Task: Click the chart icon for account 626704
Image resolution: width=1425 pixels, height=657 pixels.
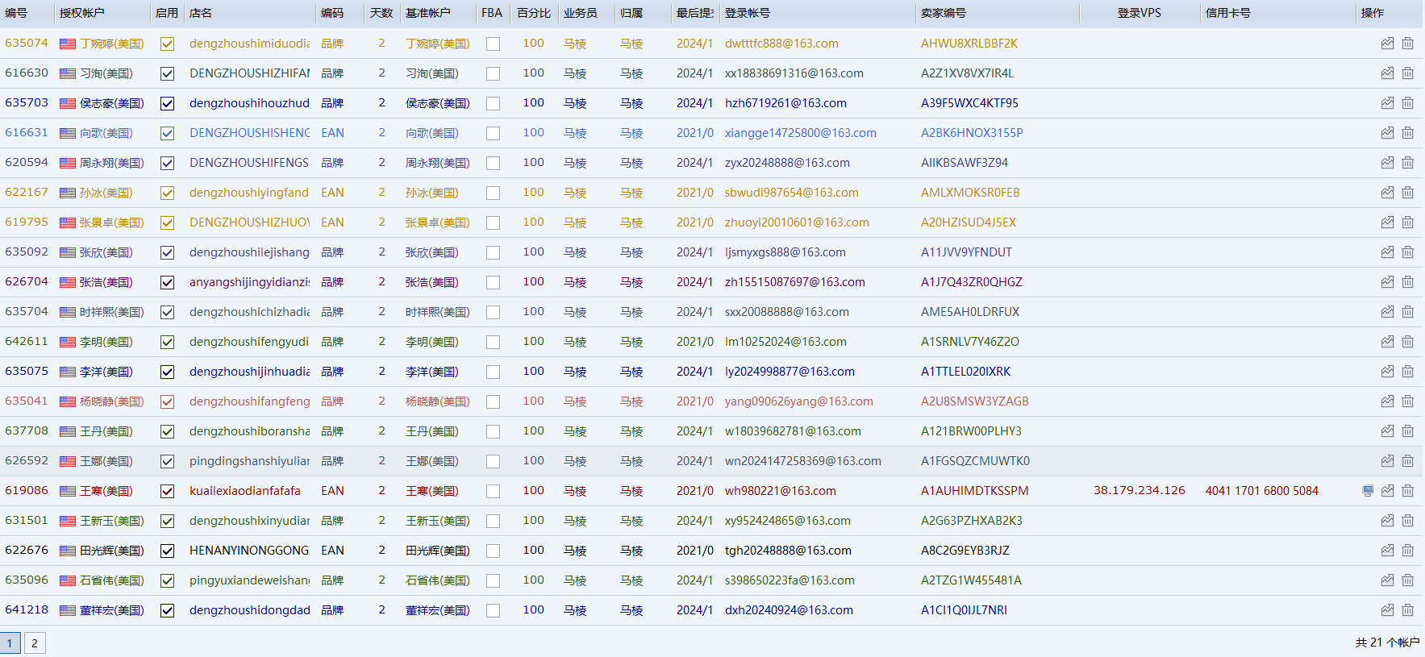Action: (1387, 282)
